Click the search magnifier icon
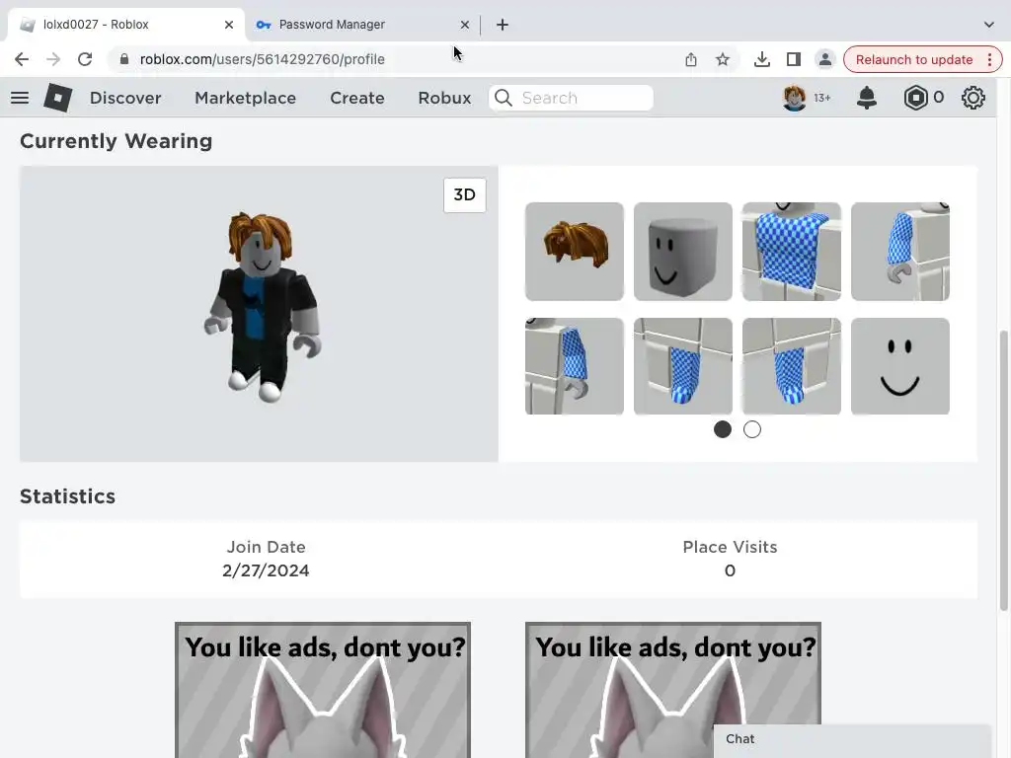1011x758 pixels. [504, 98]
